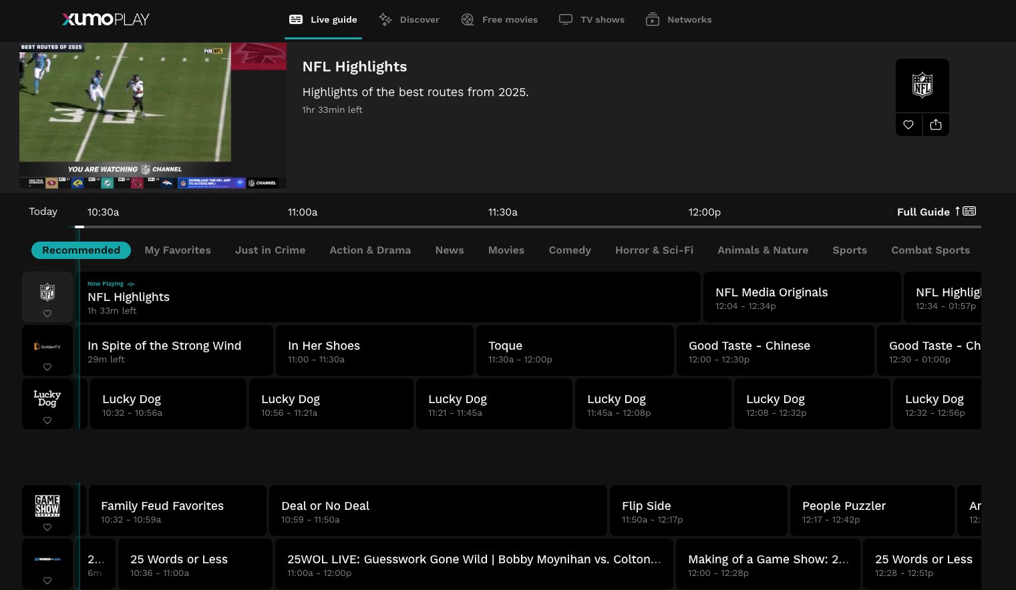Show the Movies category
The image size is (1016, 590).
click(506, 250)
